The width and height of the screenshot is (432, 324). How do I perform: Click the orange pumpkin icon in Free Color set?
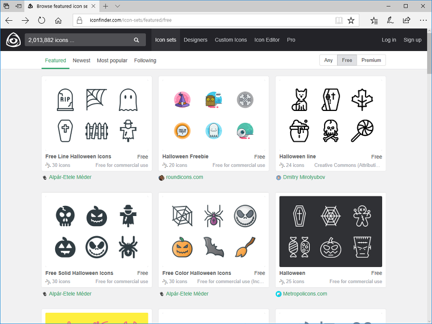click(182, 247)
